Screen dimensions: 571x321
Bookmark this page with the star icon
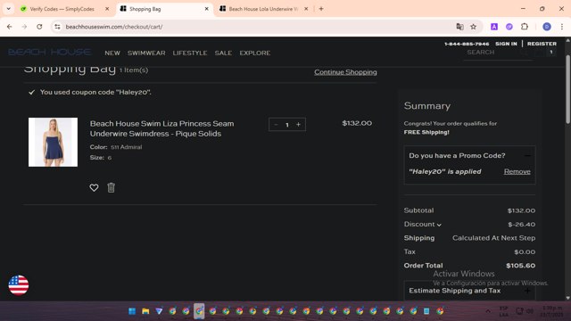[x=473, y=27]
